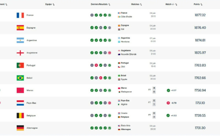The width and height of the screenshot is (220, 136).
Task: Click the France flag icon
Action: pyautogui.click(x=20, y=15)
